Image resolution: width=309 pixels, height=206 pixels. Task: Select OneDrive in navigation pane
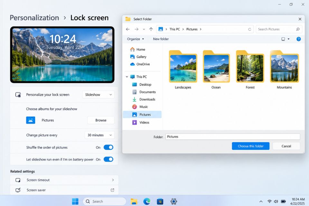(140, 64)
